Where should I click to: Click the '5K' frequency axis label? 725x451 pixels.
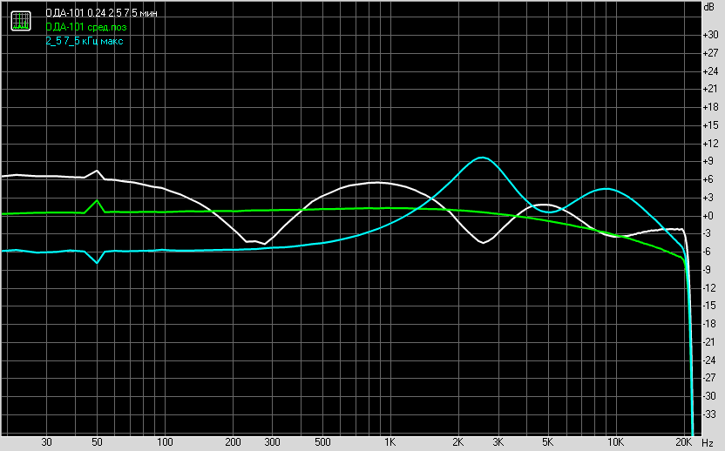click(x=547, y=442)
